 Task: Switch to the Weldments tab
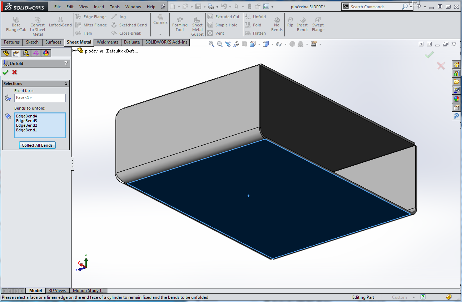[x=107, y=42]
